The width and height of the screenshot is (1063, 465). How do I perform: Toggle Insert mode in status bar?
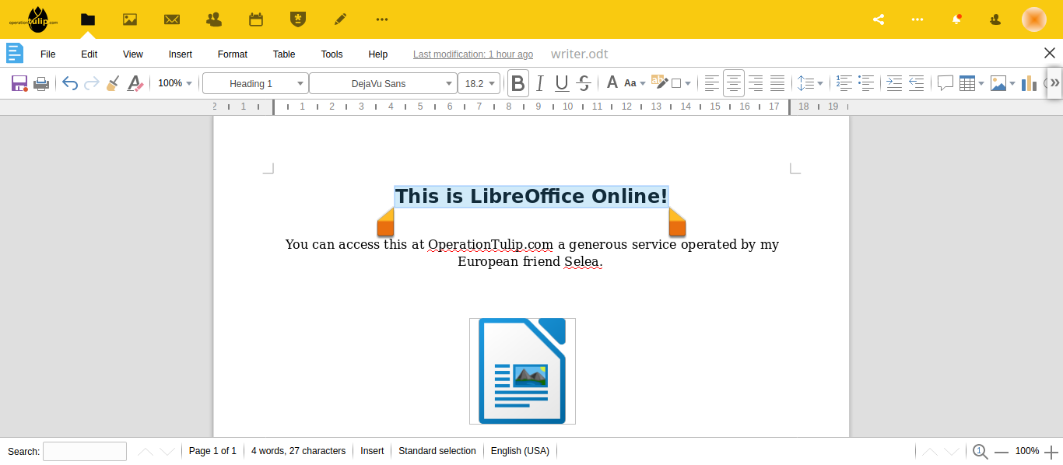point(372,451)
